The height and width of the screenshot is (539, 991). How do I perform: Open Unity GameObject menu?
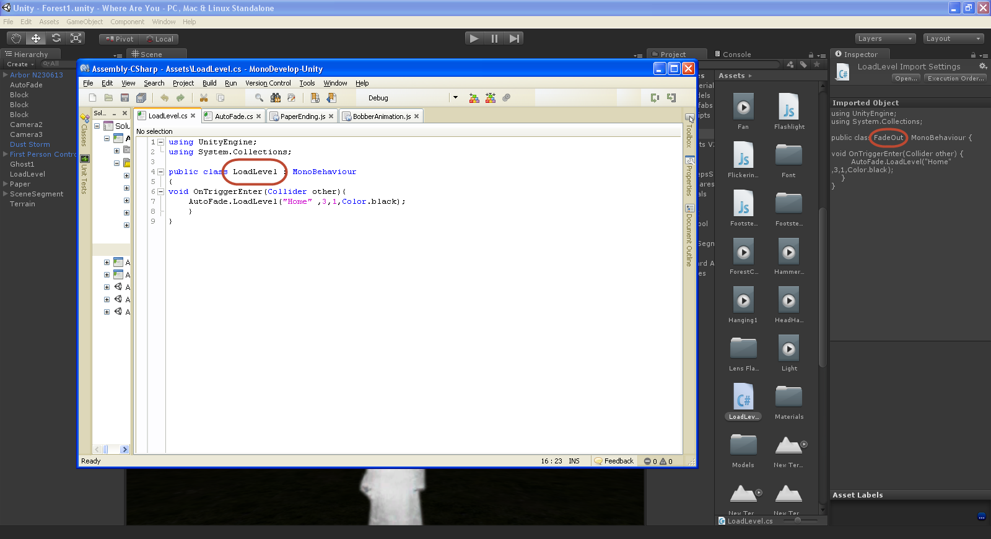click(85, 22)
